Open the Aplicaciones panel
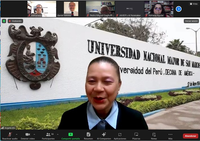The width and height of the screenshot is (200, 141). click(120, 135)
